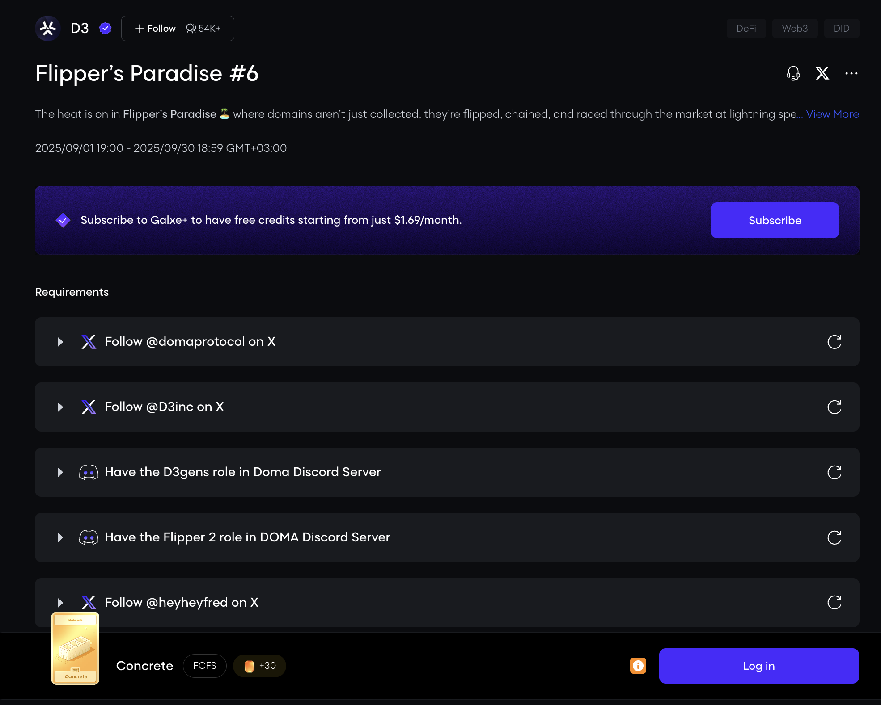Click the D3 logo avatar
Viewport: 881px width, 705px height.
click(48, 29)
